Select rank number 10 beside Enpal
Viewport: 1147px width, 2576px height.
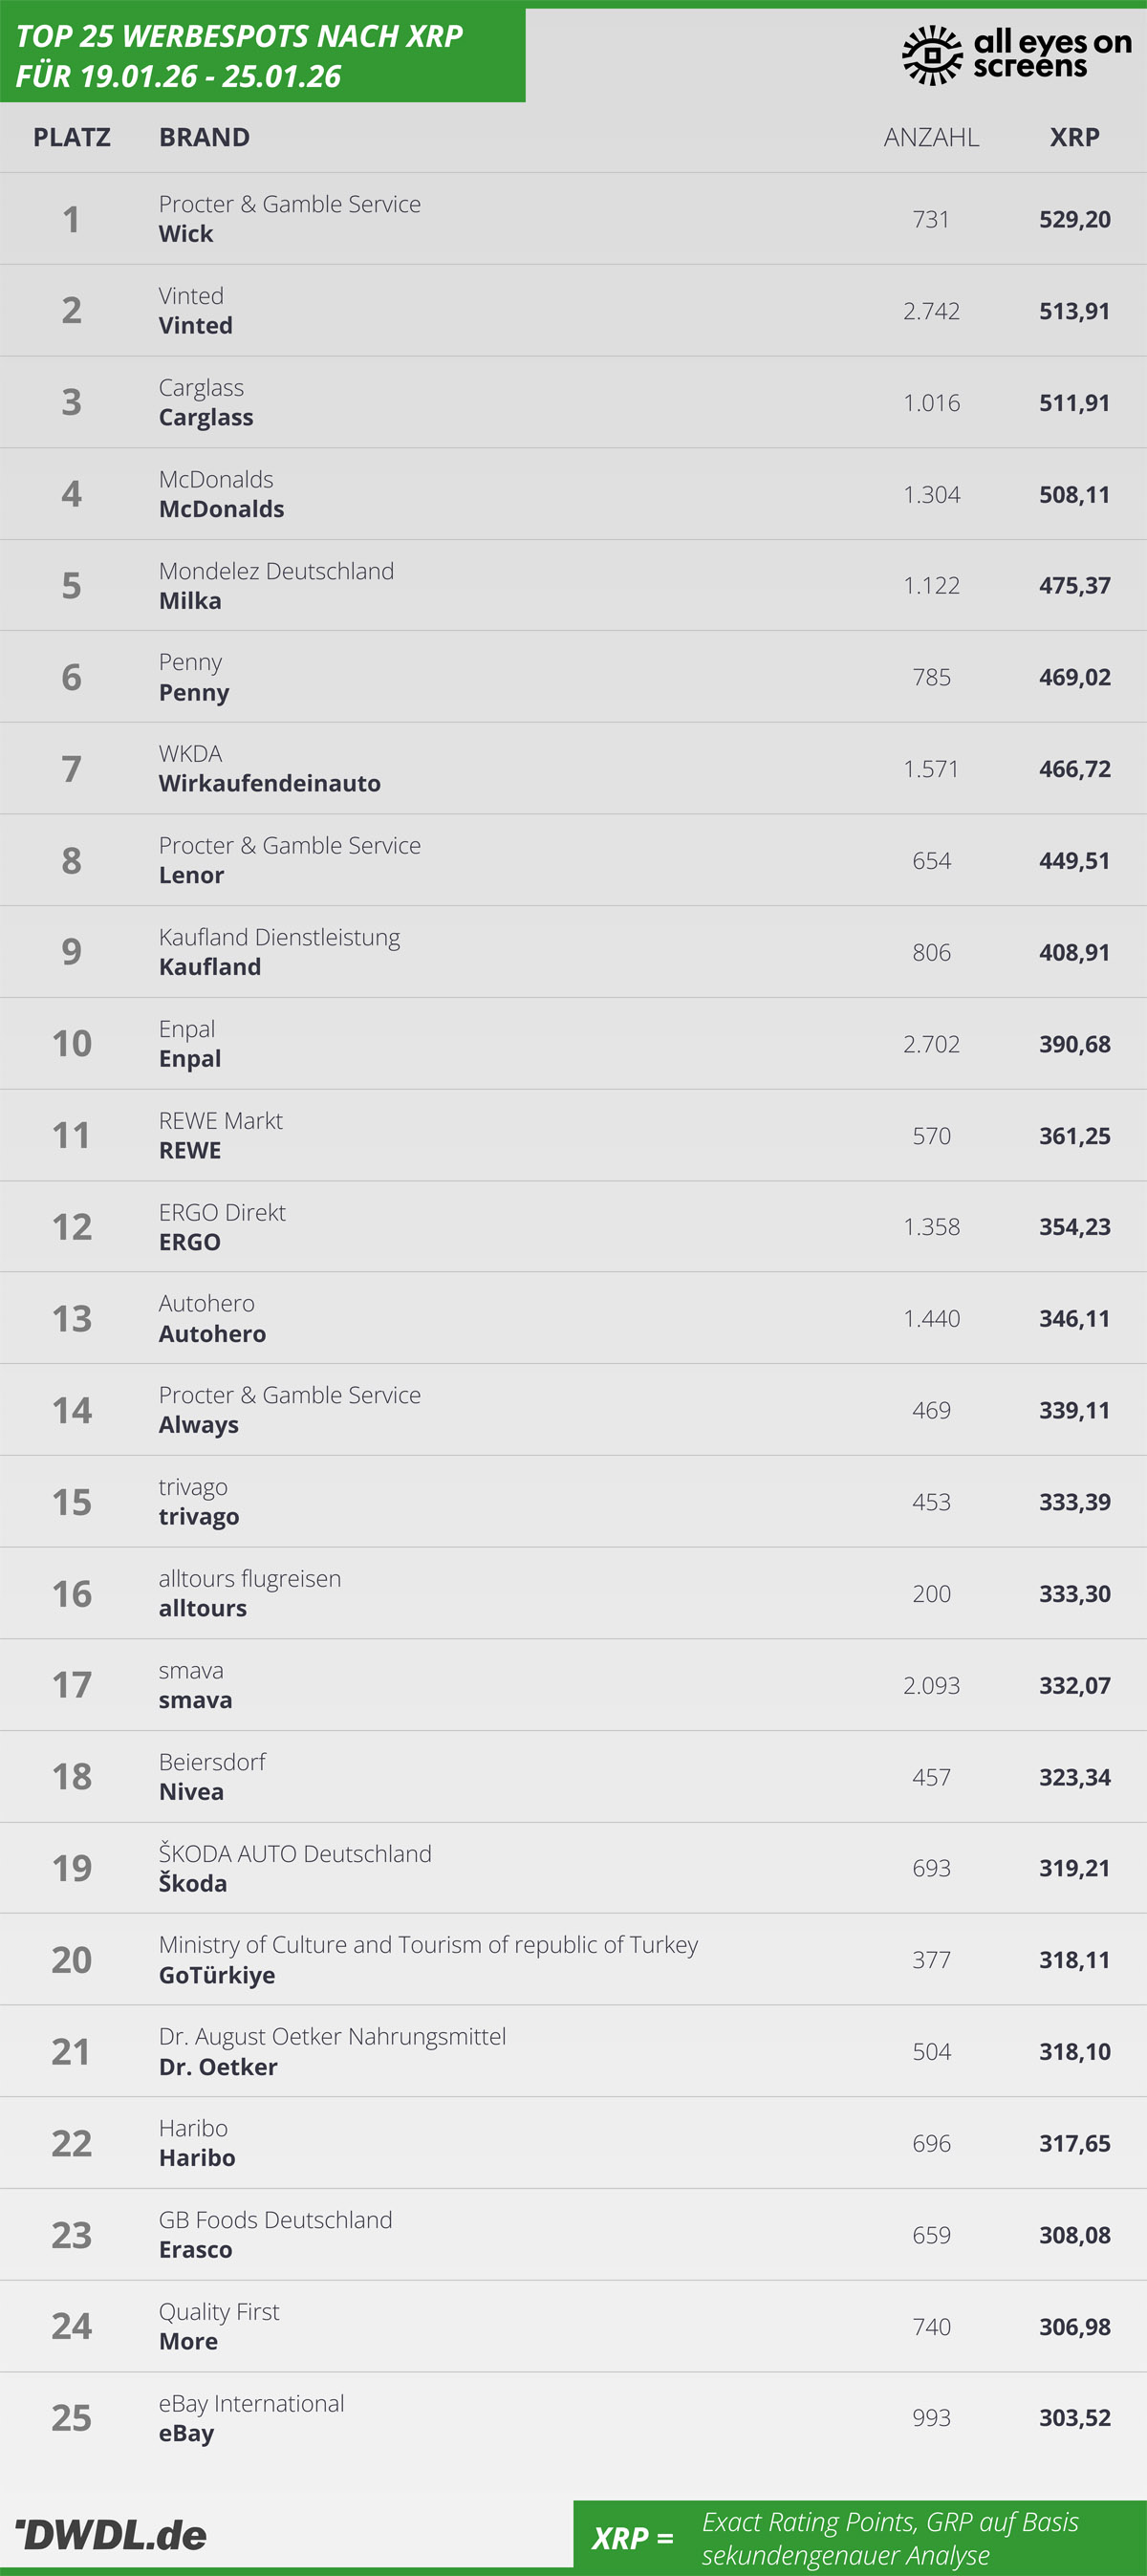[x=72, y=1044]
